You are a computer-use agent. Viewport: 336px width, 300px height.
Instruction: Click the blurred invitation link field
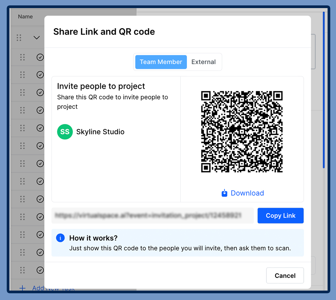pos(153,216)
